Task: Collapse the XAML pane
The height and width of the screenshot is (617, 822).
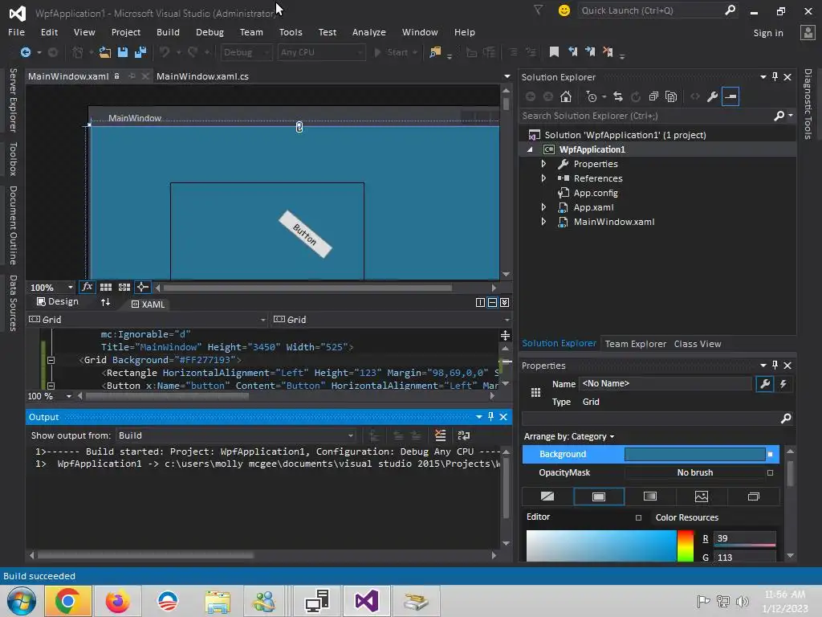Action: pos(504,303)
